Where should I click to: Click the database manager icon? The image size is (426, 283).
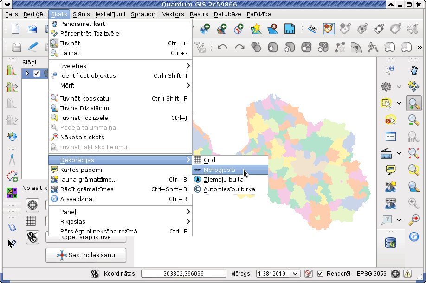[x=391, y=243]
